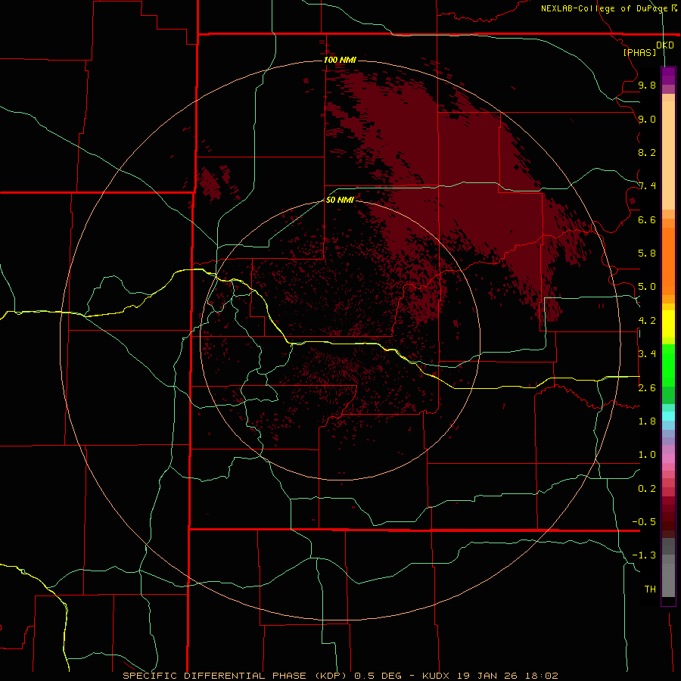
Task: Click the 1.8 scale value
Action: pyautogui.click(x=647, y=421)
